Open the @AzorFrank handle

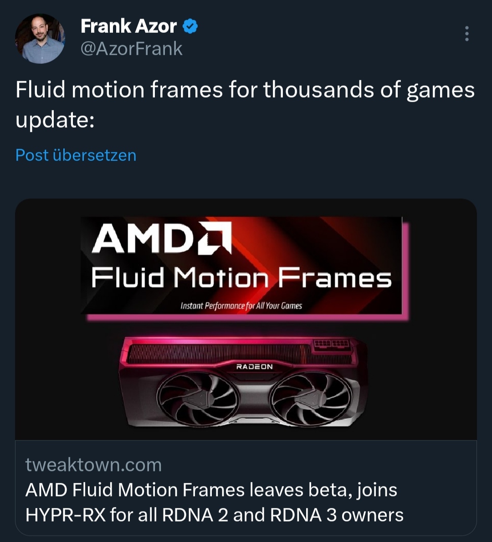click(131, 49)
